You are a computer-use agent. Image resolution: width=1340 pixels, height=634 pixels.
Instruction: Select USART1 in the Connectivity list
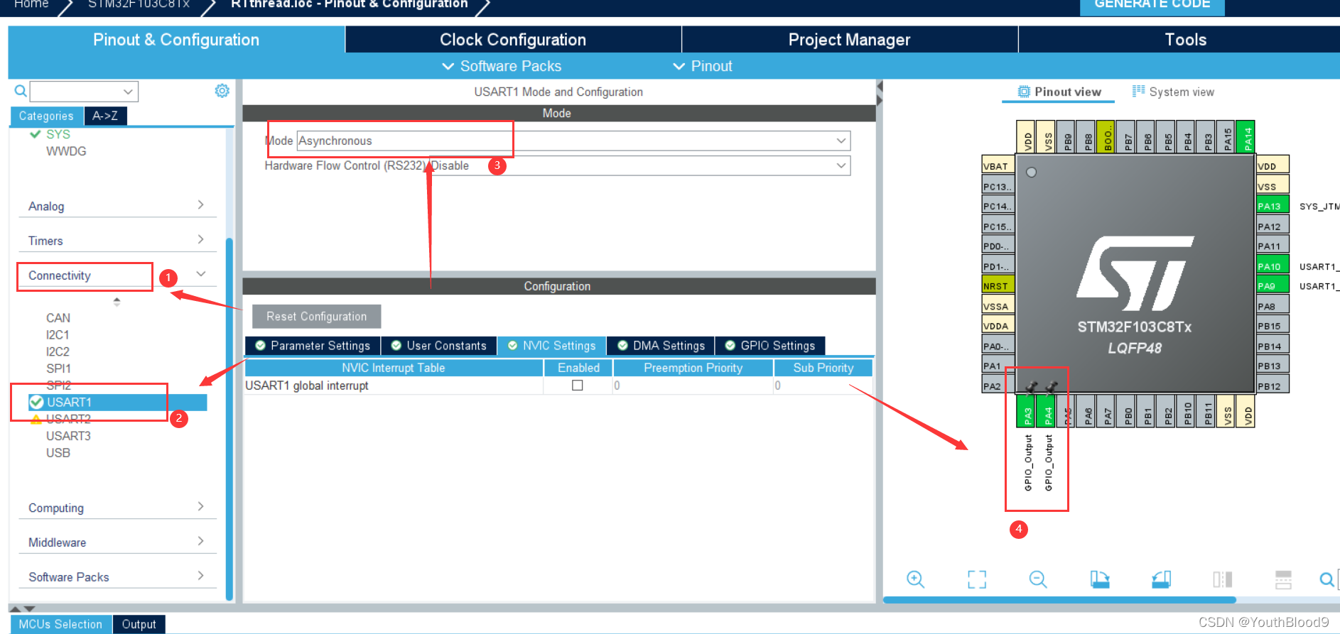click(118, 402)
